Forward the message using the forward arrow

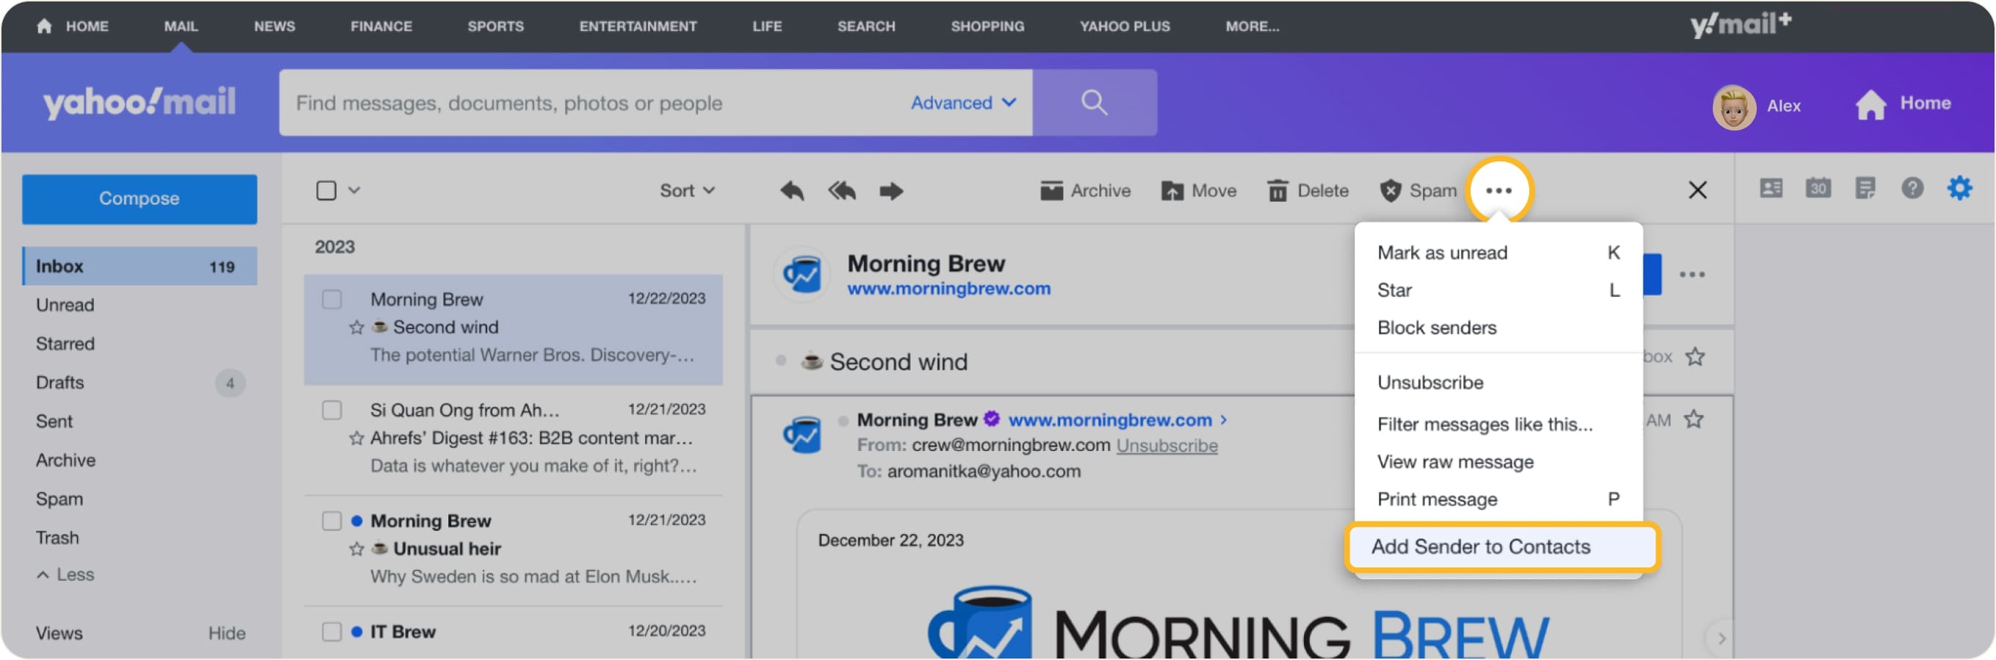891,191
